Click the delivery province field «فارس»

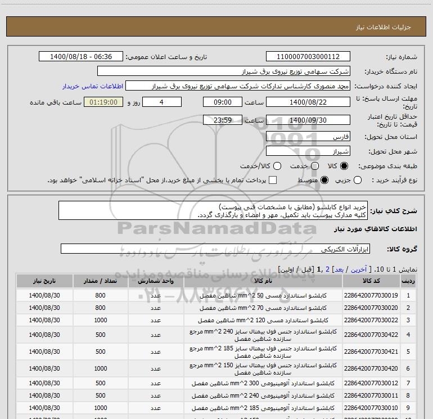click(x=308, y=137)
